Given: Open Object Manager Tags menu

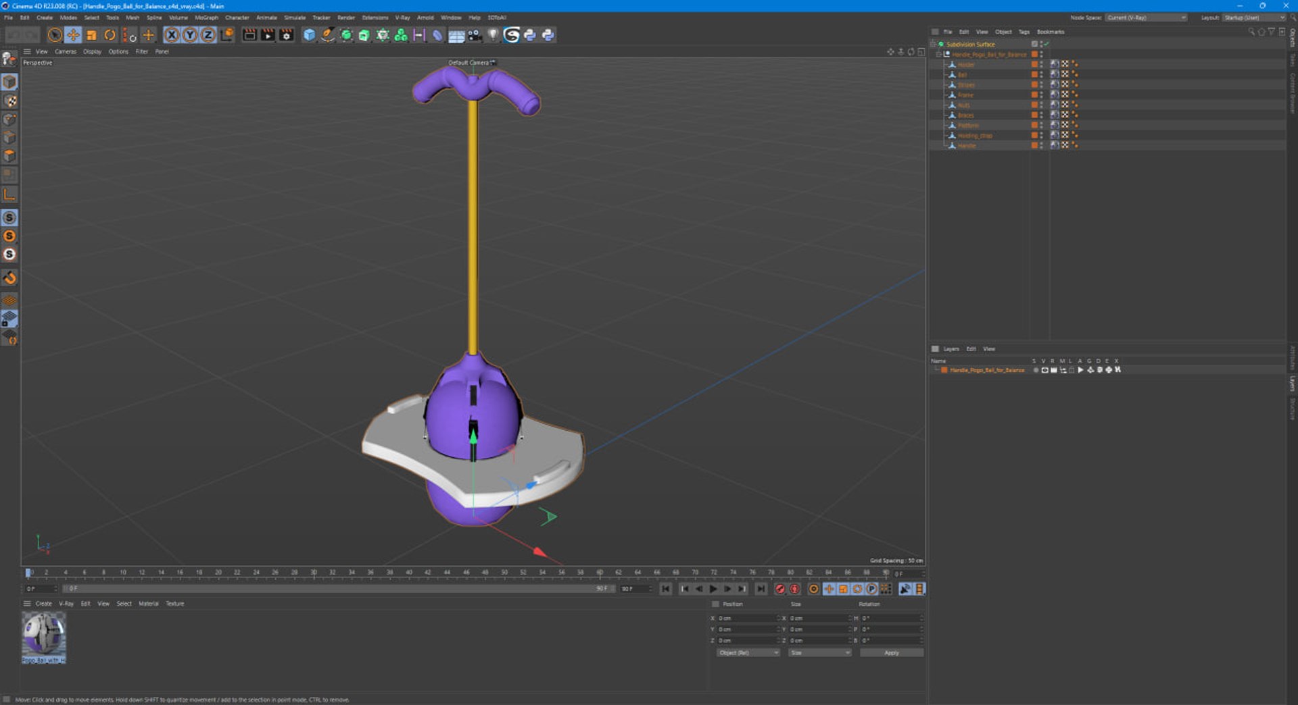Looking at the screenshot, I should point(1024,32).
